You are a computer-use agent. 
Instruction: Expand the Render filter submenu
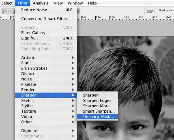point(46,90)
